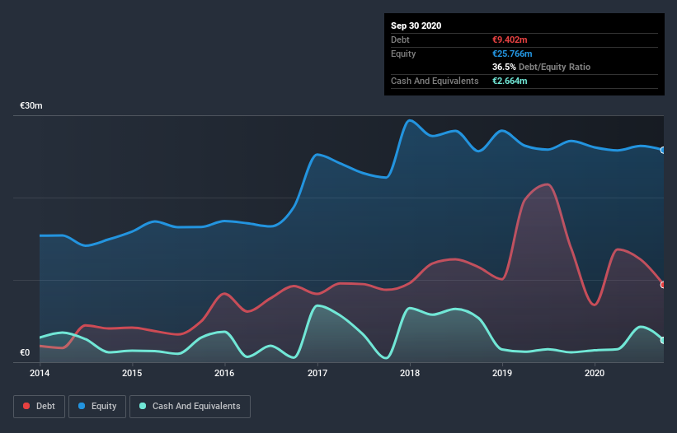Click the €2.664m cash value
The height and width of the screenshot is (433, 677).
[x=510, y=81]
